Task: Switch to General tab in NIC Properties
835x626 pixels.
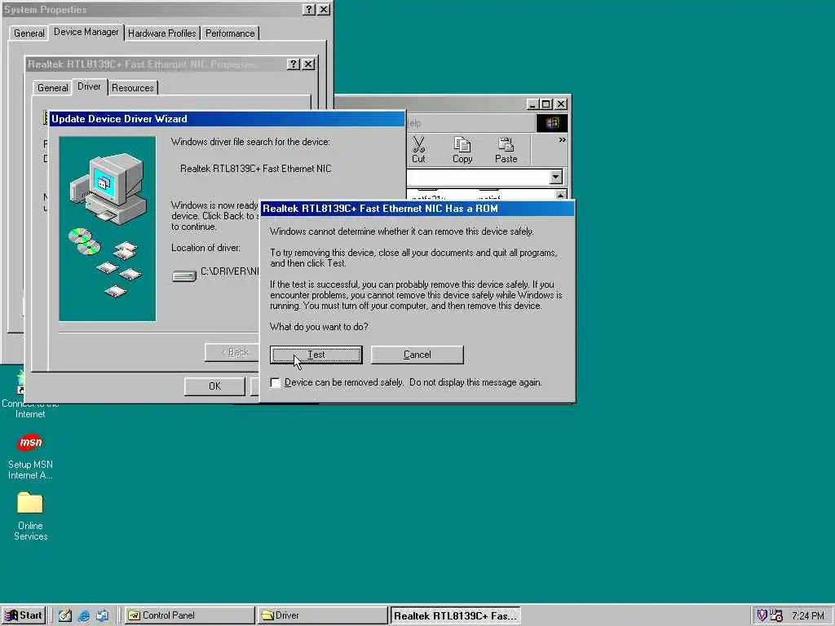Action: coord(52,88)
